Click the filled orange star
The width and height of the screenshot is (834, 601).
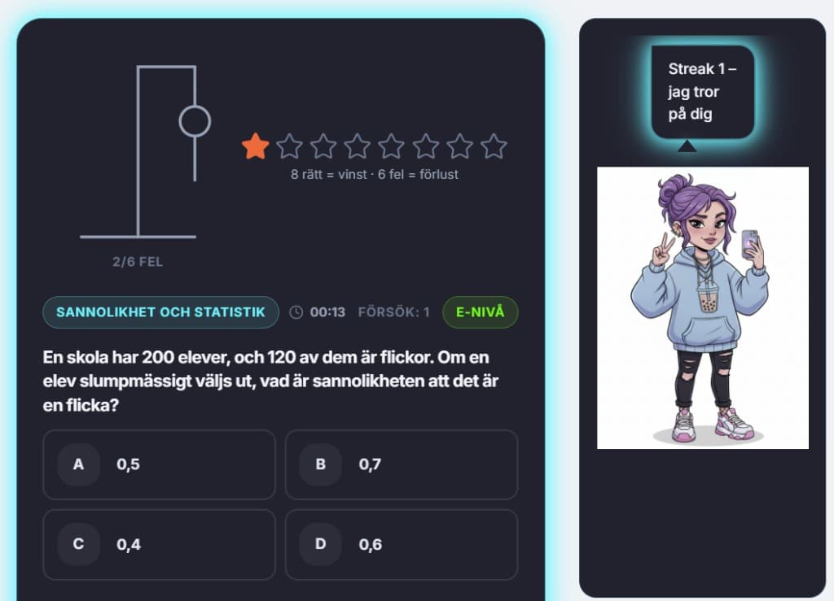coord(255,146)
